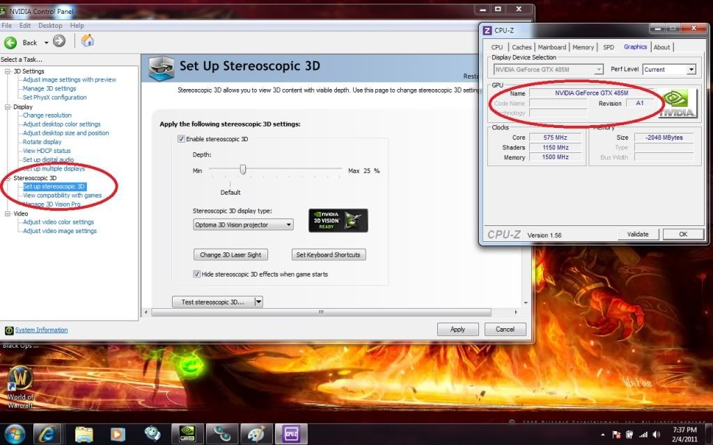This screenshot has height=445, width=713.
Task: Open Stereoscopic 3D display type dropdown
Action: click(x=243, y=225)
